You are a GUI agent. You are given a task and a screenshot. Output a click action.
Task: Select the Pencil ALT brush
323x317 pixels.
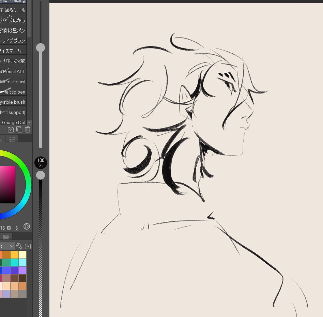[13, 71]
